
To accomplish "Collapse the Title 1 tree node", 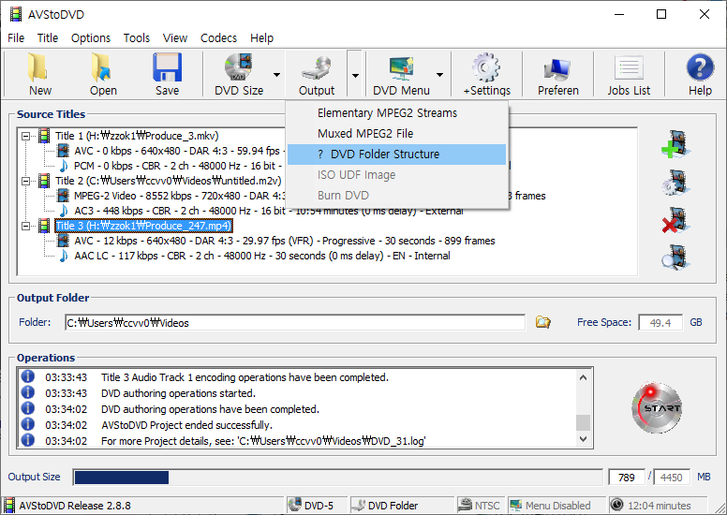I will [x=26, y=136].
